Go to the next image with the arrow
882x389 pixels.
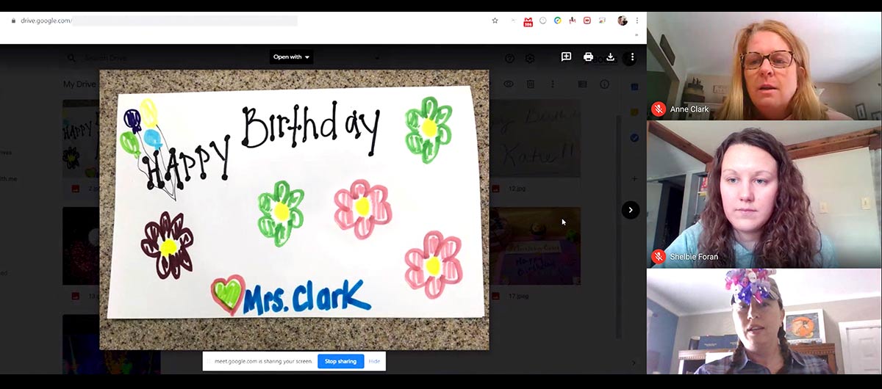coord(630,210)
